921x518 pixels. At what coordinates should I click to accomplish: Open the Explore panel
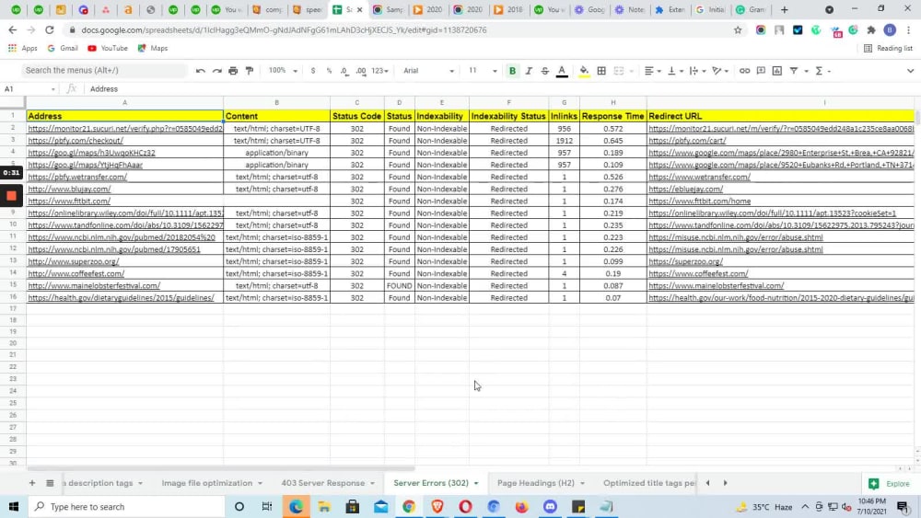890,483
